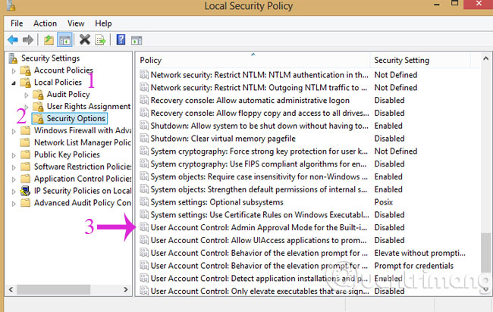Select 'System settings: Use Certificate Rules' policy
Image resolution: width=493 pixels, height=312 pixels.
click(x=259, y=215)
